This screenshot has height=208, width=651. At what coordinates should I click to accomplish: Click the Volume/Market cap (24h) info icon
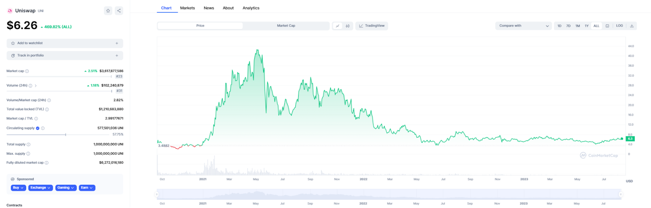pos(49,100)
